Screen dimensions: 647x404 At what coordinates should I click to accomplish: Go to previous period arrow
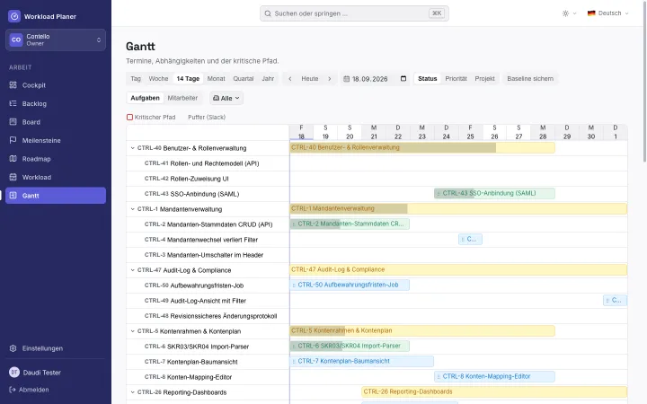[290, 79]
